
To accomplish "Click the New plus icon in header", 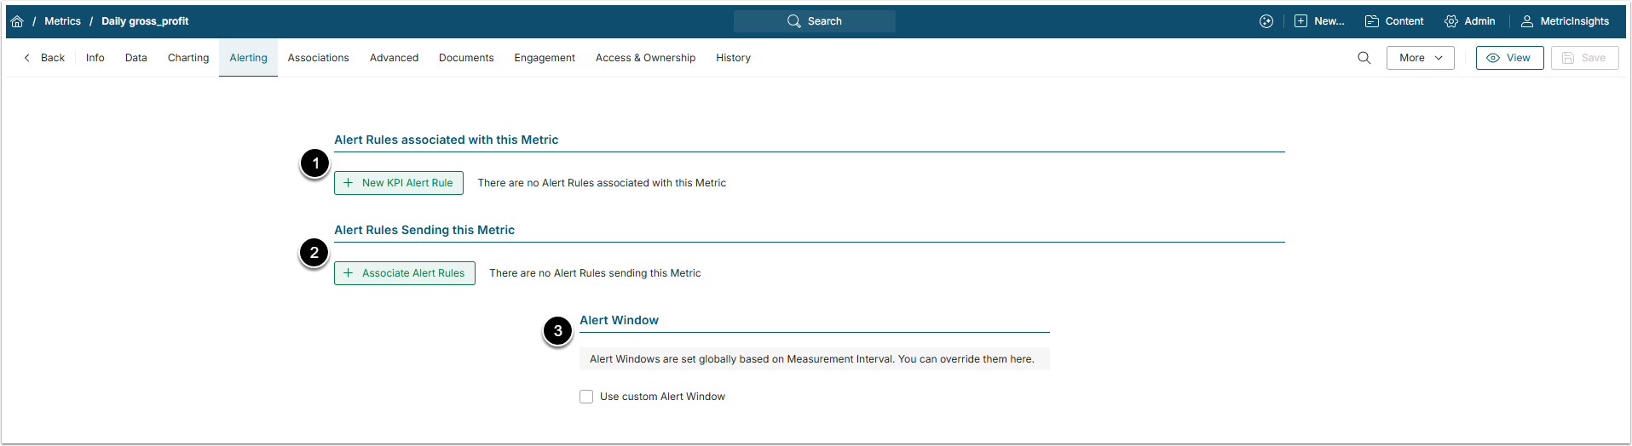I will pyautogui.click(x=1300, y=21).
